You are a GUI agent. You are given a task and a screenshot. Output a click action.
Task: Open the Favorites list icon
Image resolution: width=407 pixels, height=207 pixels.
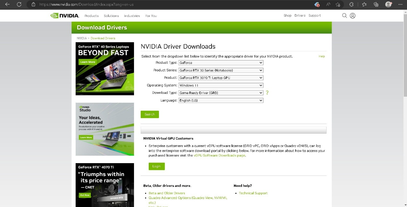pos(364,4)
